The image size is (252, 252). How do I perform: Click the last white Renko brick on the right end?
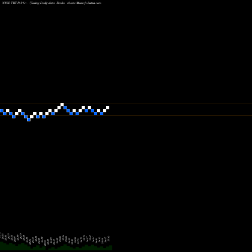click(107, 107)
